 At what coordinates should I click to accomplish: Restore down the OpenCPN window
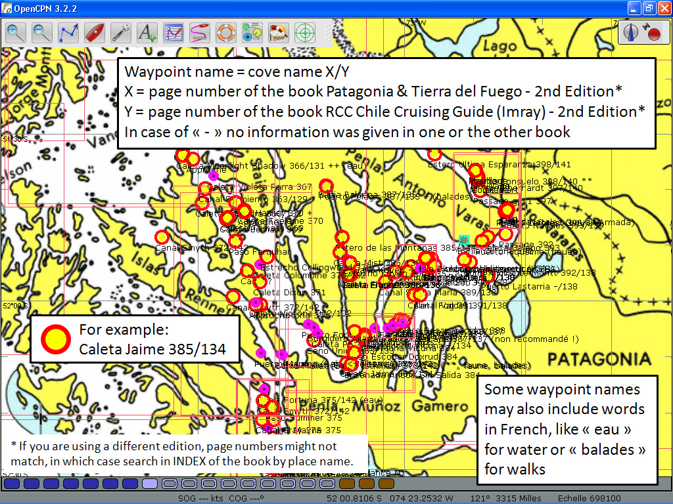(649, 8)
